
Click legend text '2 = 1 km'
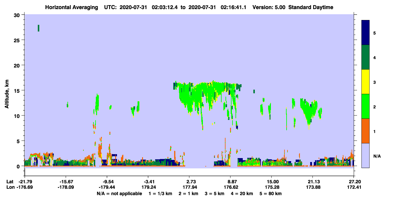point(189,194)
